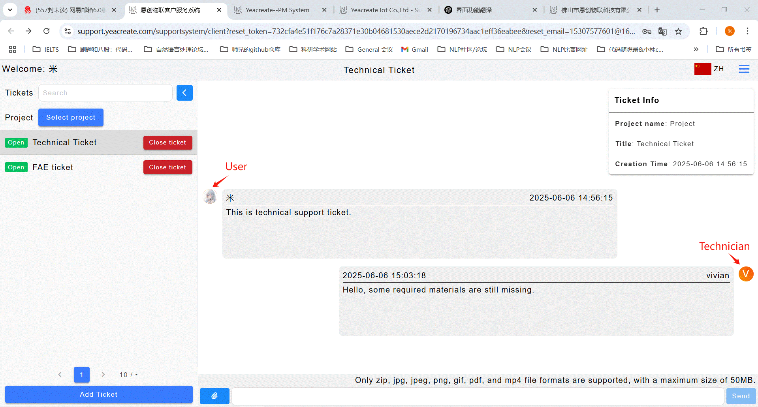
Task: Click the user's avatar beside the first message
Action: 210,197
